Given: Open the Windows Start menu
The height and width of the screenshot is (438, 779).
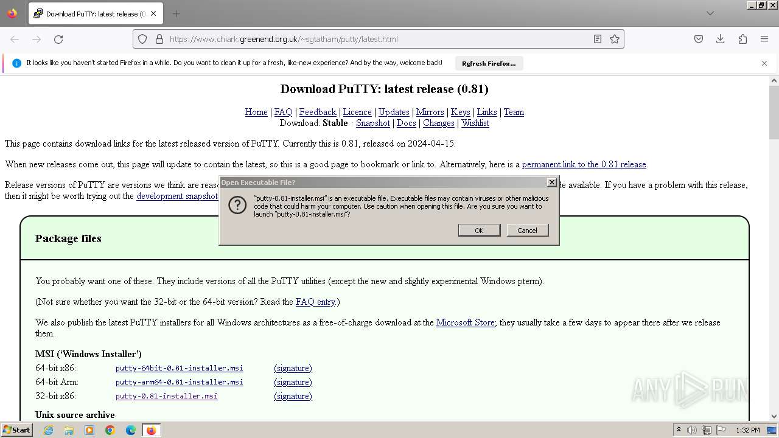Looking at the screenshot, I should 16,430.
